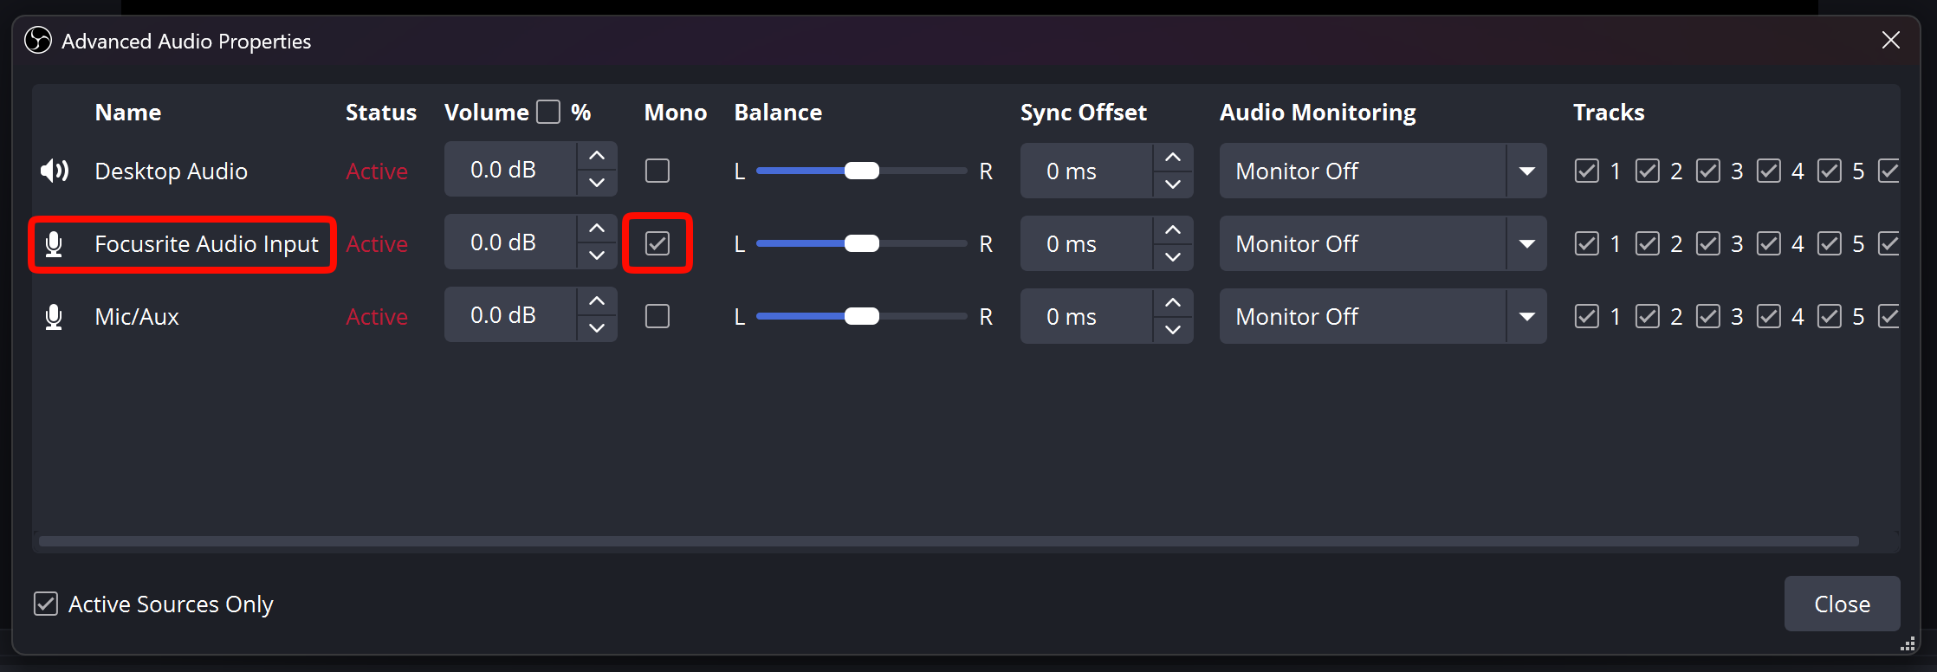1937x672 pixels.
Task: Click the Close button
Action: pos(1842,604)
